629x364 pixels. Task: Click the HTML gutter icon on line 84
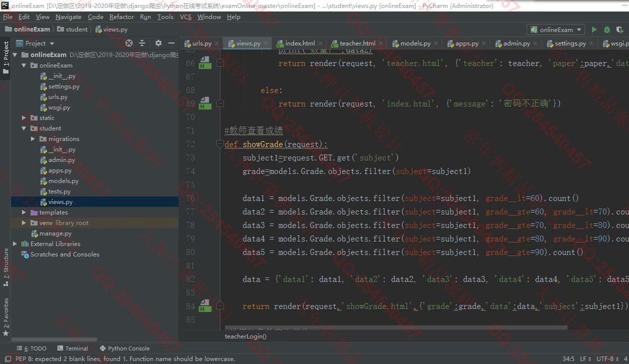click(x=204, y=306)
